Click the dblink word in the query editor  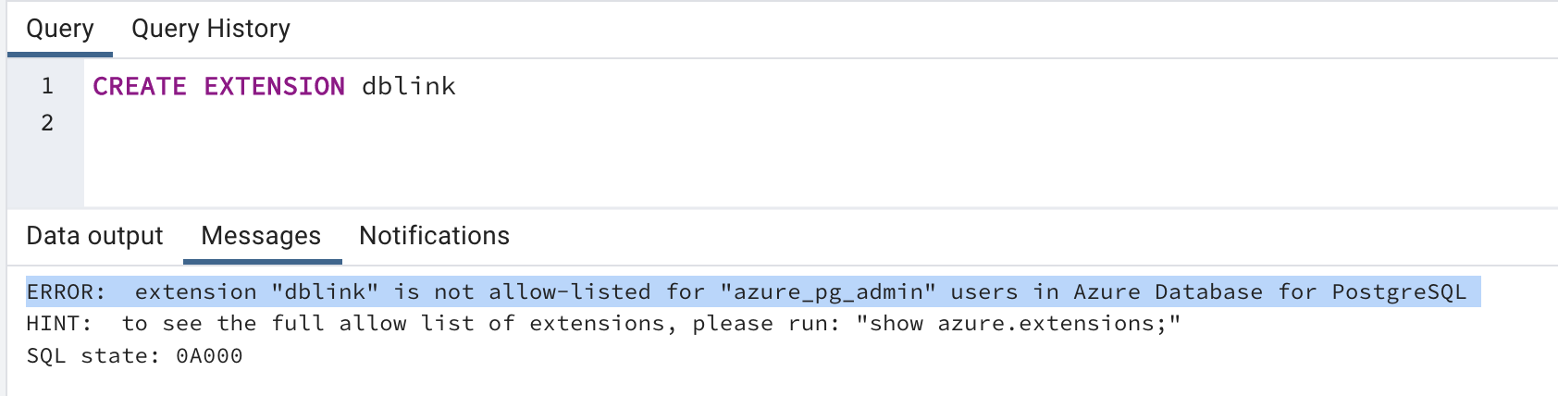(409, 86)
